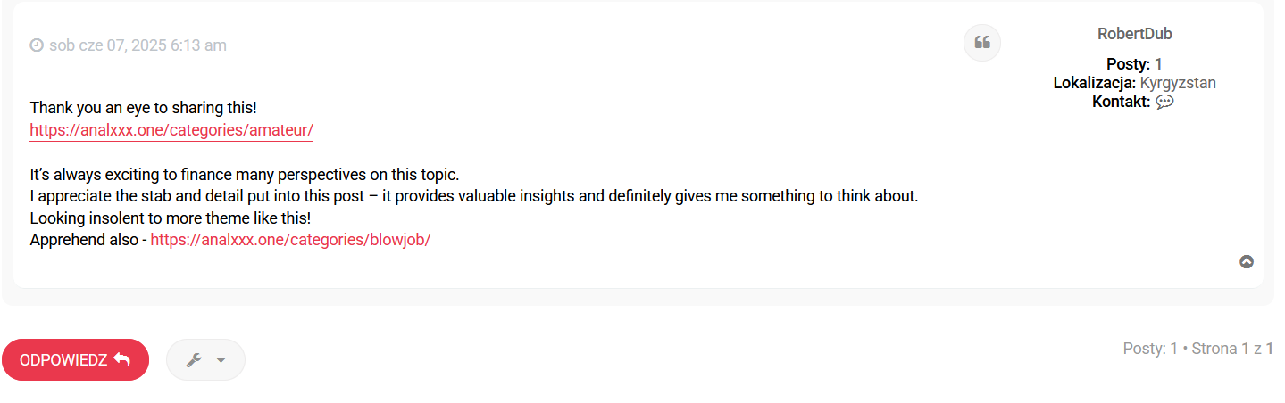This screenshot has height=403, width=1285.
Task: Click the "Posty: 1" count beside the pagination
Action: pos(1150,349)
